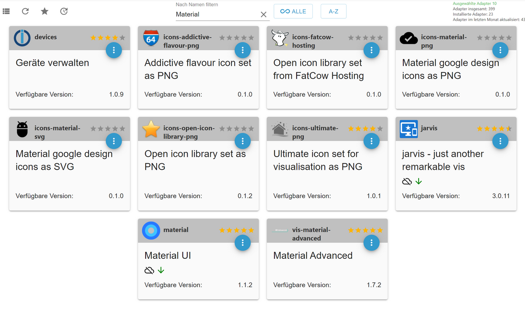Click the FatCow cow logo
Viewport: 525px width, 319px height.
280,38
